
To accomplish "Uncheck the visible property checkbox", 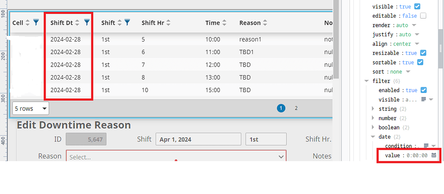I will pos(417,6).
